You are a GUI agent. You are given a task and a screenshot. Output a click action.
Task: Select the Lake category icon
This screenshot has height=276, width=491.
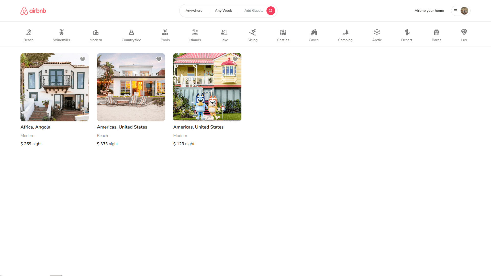pyautogui.click(x=224, y=32)
